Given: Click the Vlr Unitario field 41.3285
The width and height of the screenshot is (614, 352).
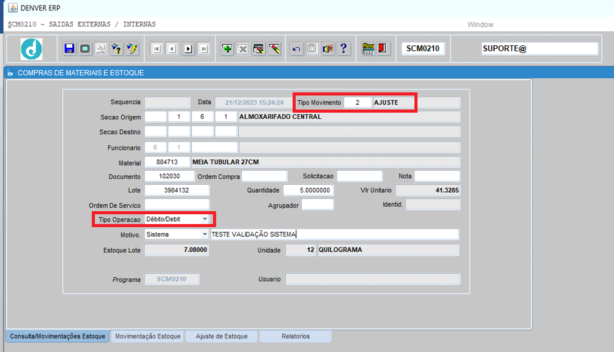Looking at the screenshot, I should tap(428, 190).
